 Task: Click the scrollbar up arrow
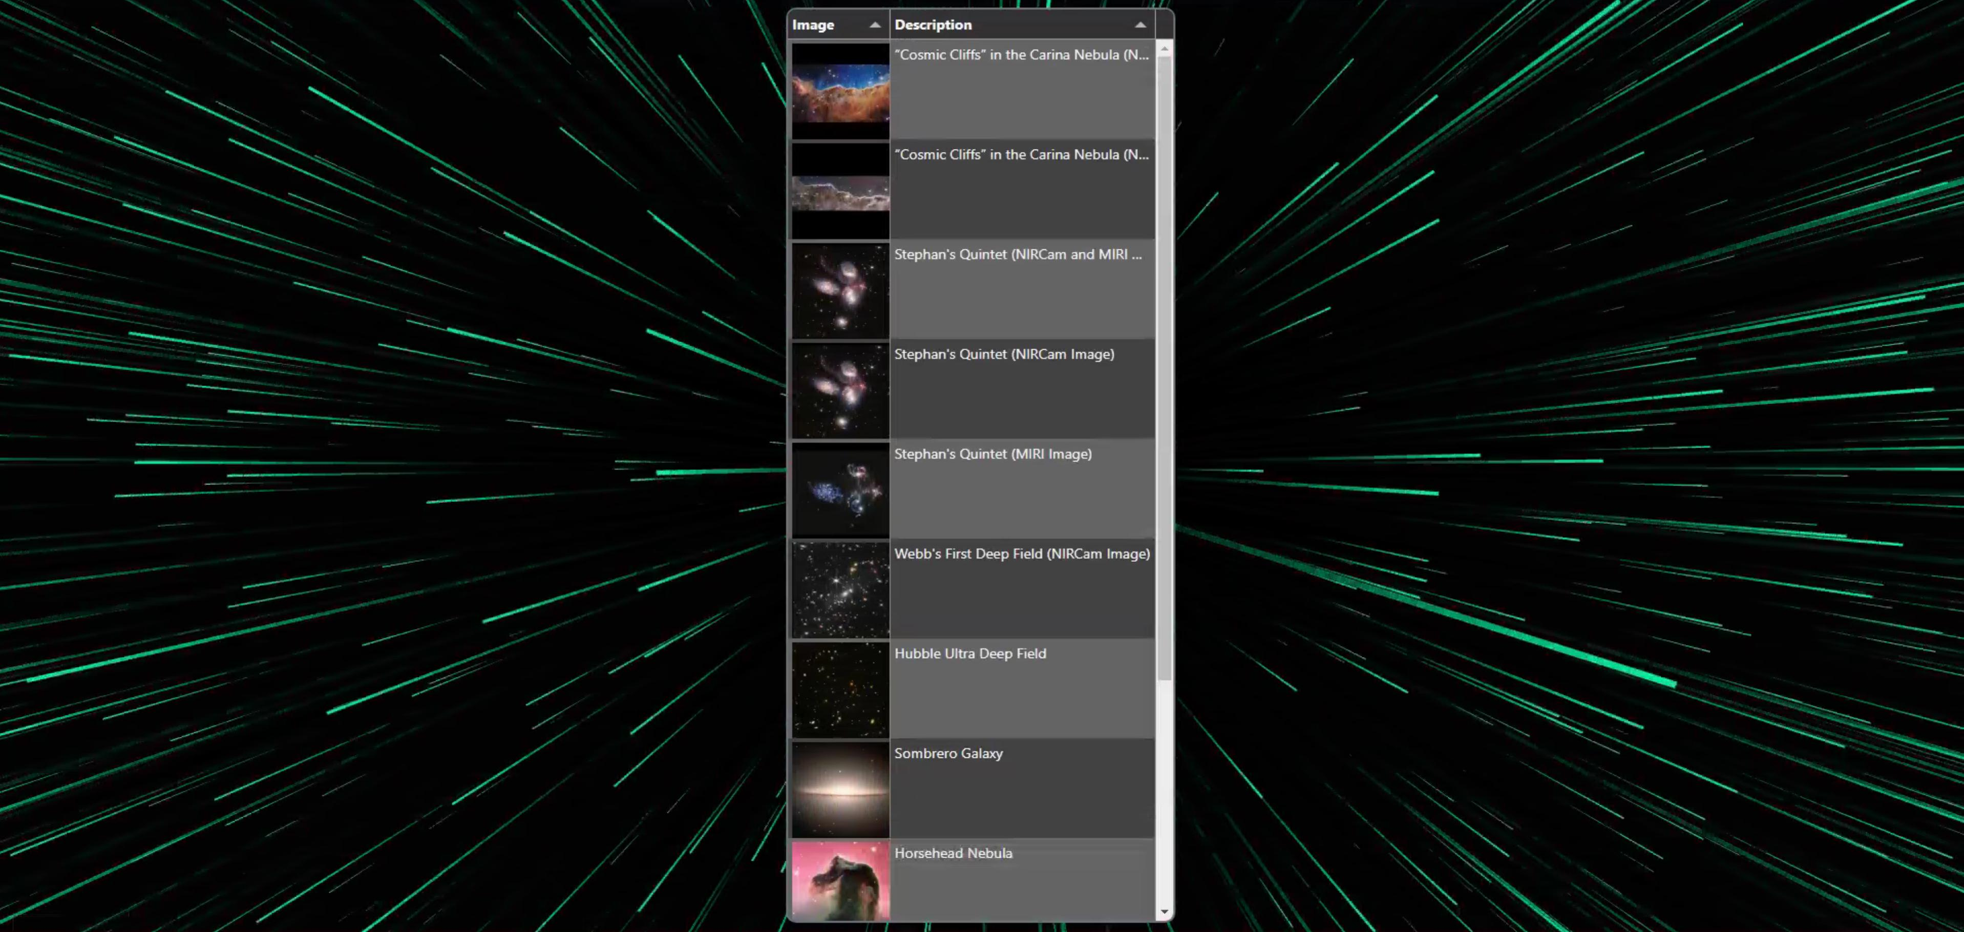click(1164, 49)
